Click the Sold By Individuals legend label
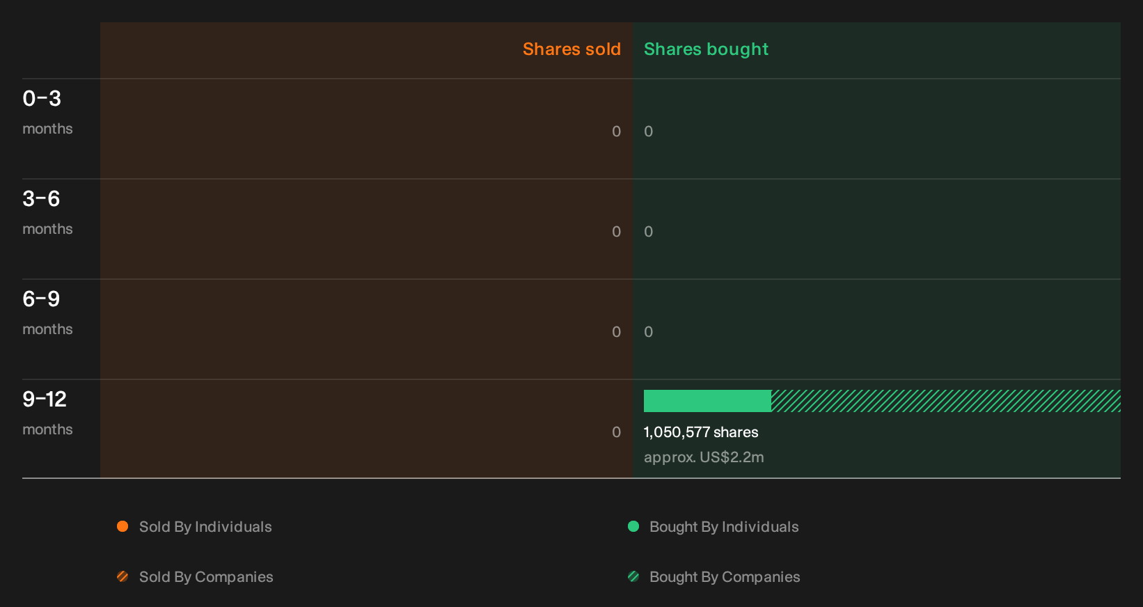 (205, 527)
